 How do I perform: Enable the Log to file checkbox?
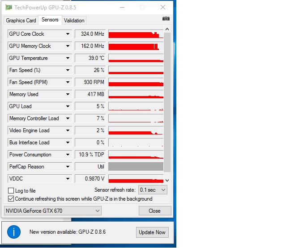pos(11,191)
